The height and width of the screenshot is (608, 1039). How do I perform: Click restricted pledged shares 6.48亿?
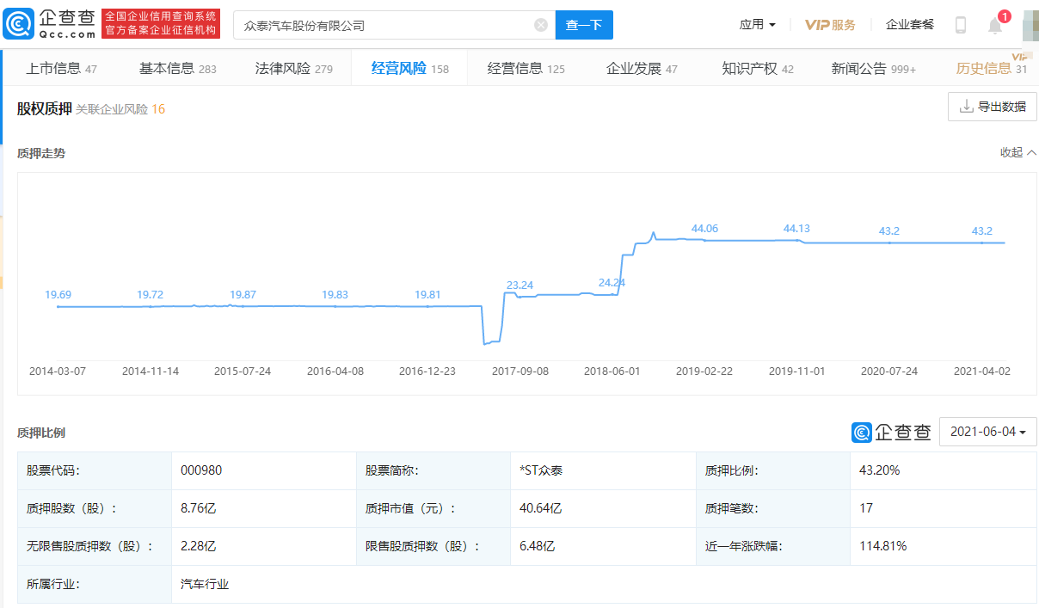pyautogui.click(x=537, y=546)
